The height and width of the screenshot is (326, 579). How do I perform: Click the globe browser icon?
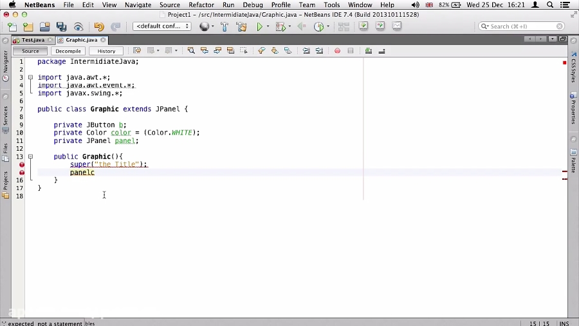tap(204, 26)
